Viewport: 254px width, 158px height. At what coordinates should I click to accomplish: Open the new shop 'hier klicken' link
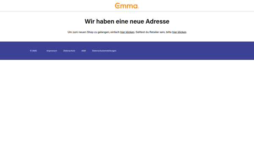(127, 32)
